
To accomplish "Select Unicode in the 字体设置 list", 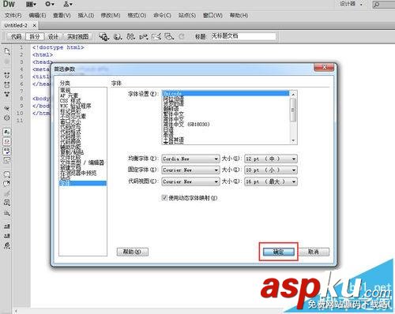I will coord(225,93).
